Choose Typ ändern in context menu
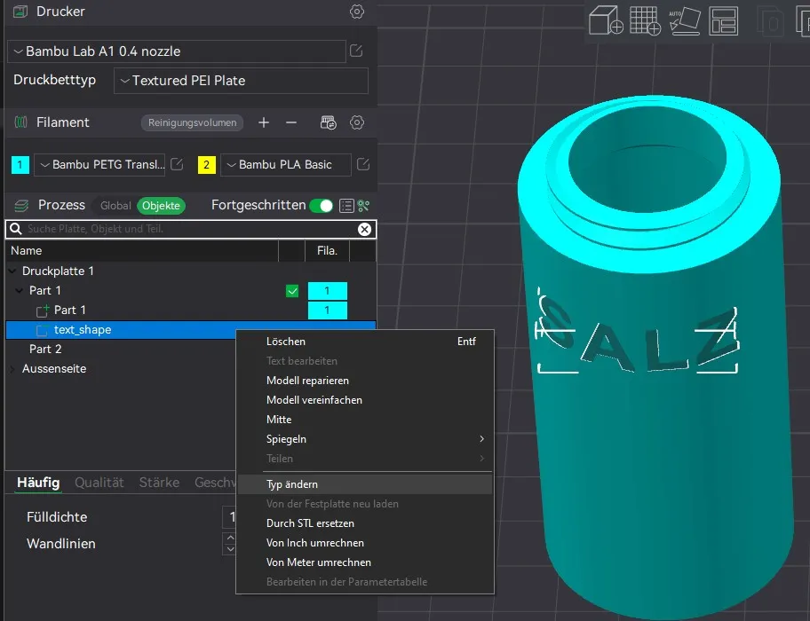The width and height of the screenshot is (810, 621). (x=366, y=484)
